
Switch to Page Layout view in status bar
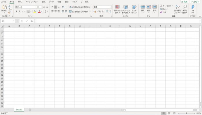[x=169, y=113]
